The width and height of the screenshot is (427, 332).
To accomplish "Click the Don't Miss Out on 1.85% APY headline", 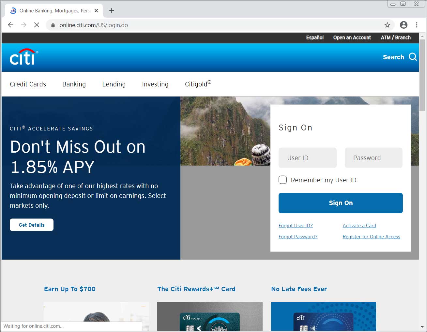I will pos(78,157).
